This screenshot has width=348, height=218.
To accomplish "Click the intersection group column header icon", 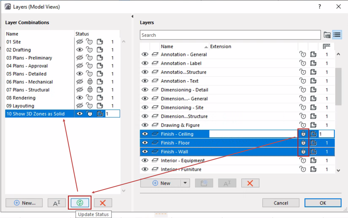I will pos(326,46).
